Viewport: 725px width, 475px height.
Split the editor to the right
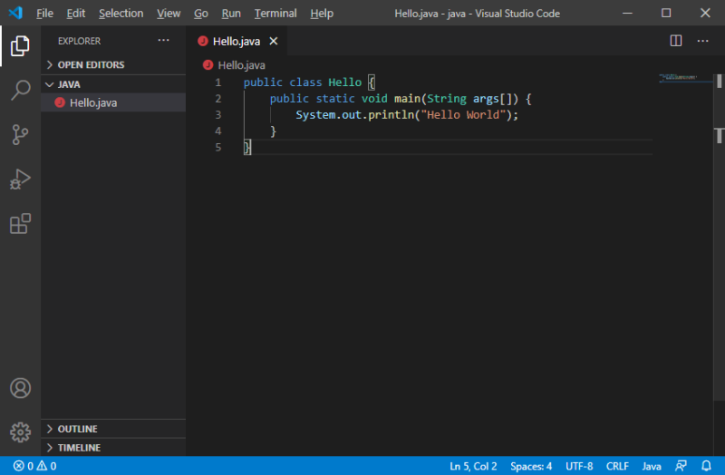pyautogui.click(x=676, y=41)
